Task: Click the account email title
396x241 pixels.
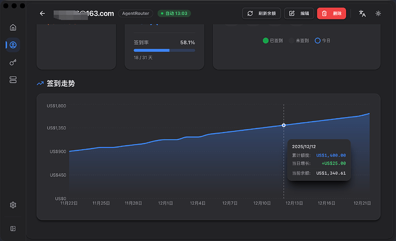Action: (84, 13)
